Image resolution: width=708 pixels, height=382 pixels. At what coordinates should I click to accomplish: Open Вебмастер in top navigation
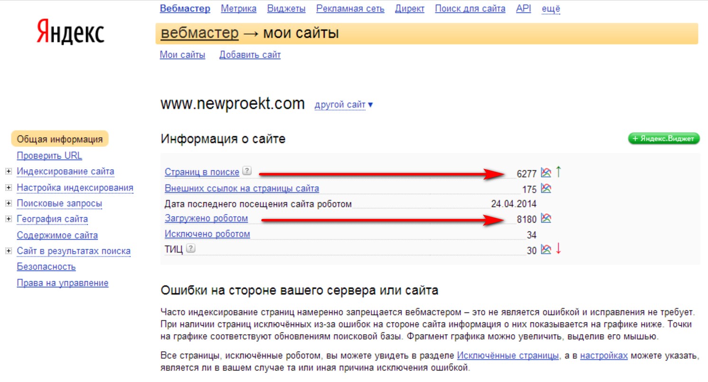click(185, 9)
